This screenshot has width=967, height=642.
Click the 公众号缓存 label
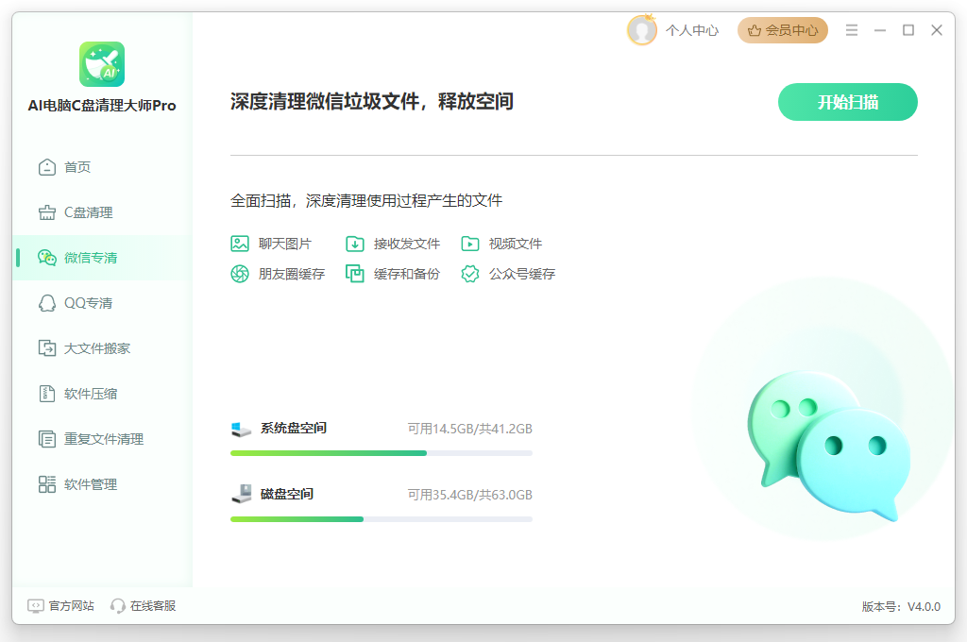[x=522, y=274]
